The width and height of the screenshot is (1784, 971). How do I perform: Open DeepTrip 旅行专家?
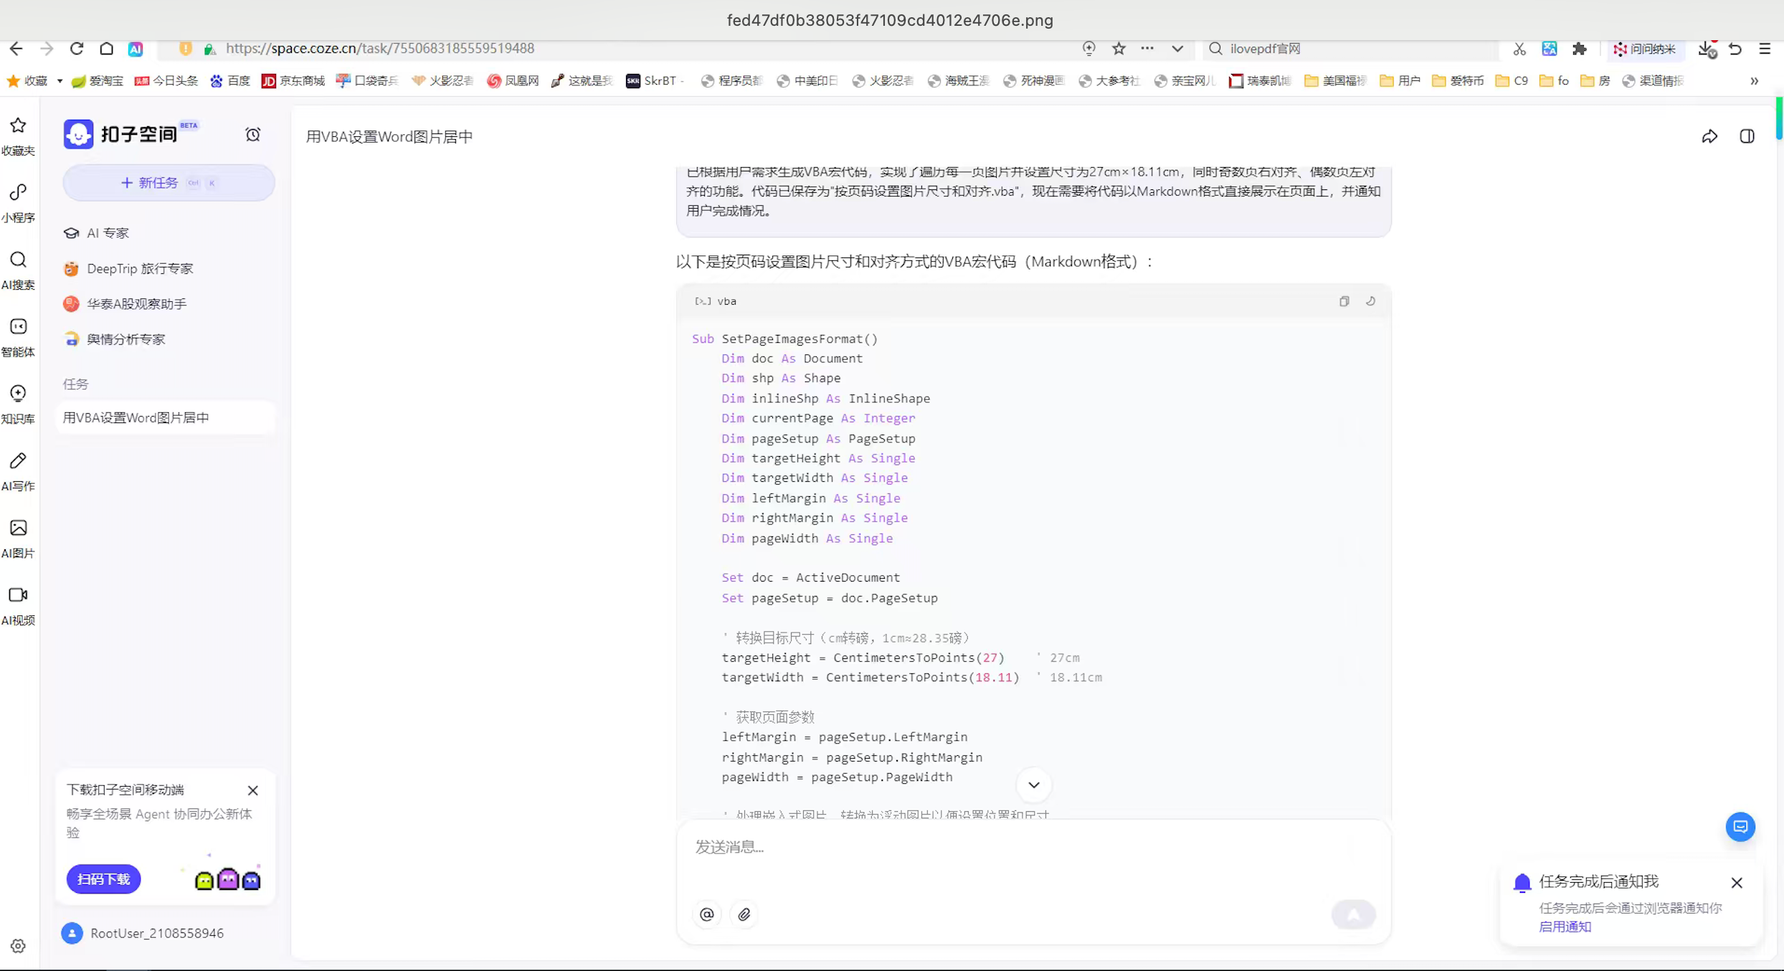[140, 268]
